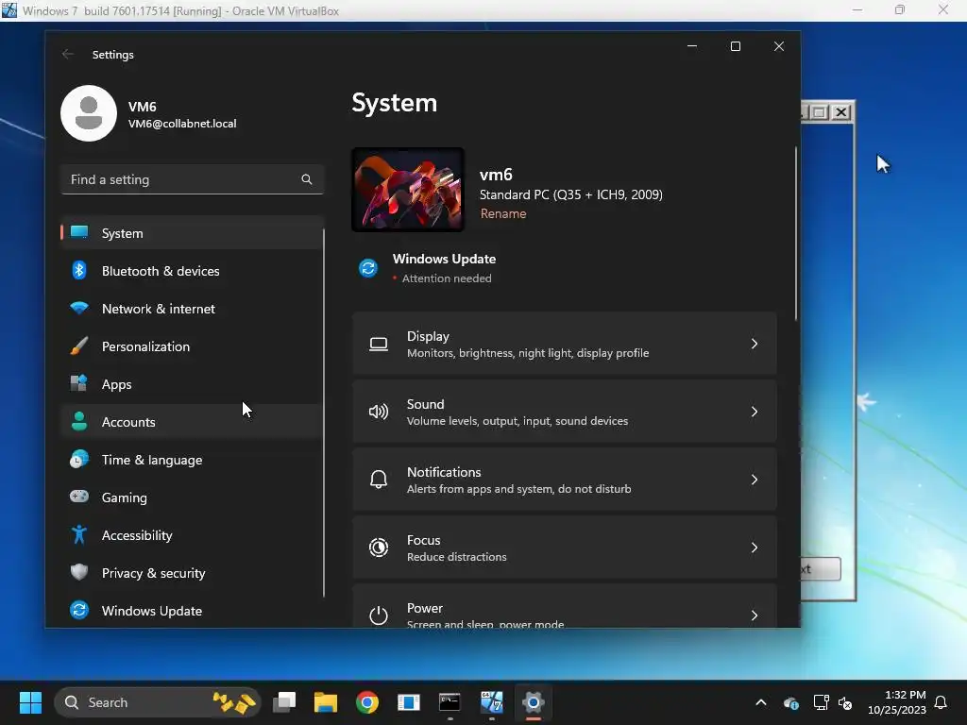
Task: Open the Personalization category
Action: 192,346
